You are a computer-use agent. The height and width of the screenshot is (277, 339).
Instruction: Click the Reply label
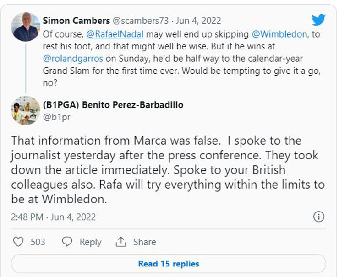(90, 242)
